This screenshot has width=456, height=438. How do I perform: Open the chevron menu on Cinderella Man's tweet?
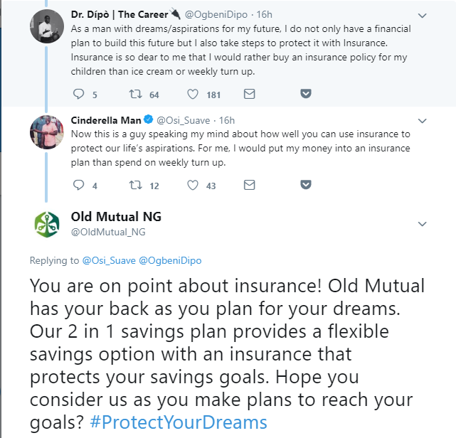422,121
